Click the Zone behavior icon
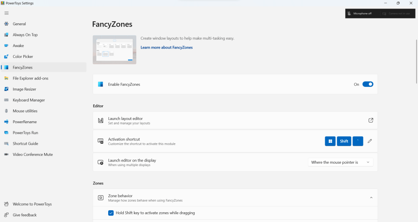This screenshot has height=222, width=418. coord(100,198)
